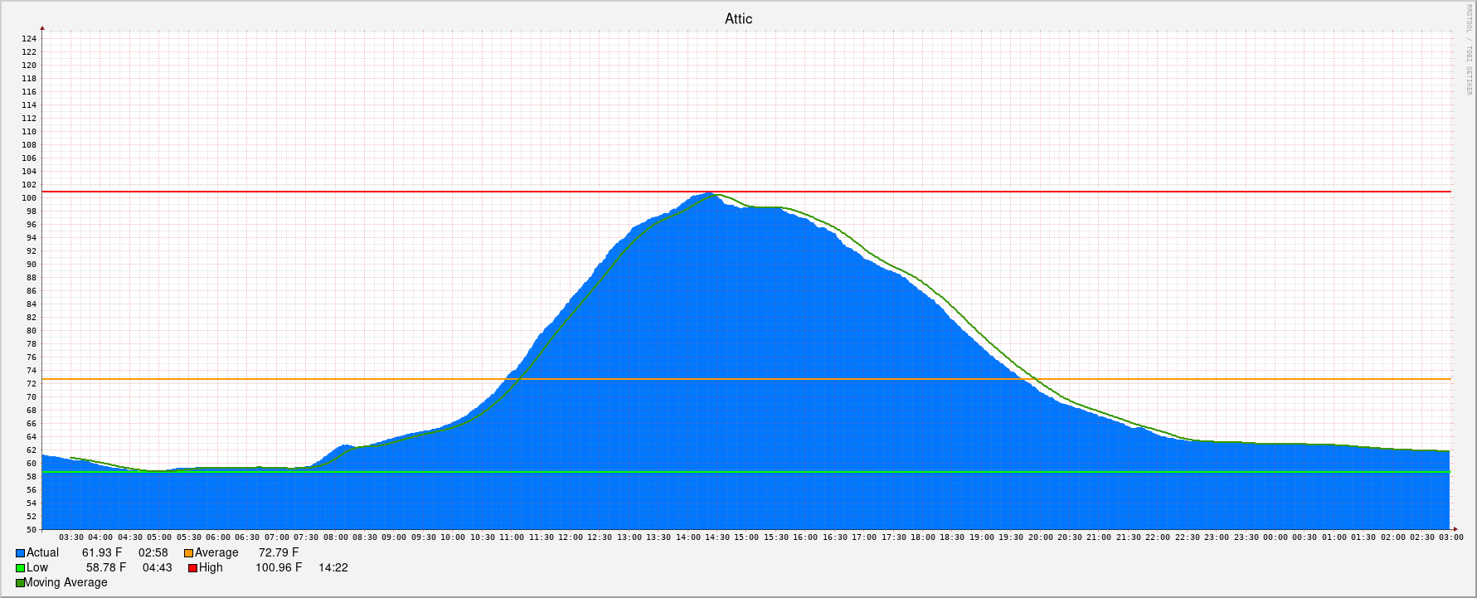The height and width of the screenshot is (598, 1477).
Task: Select the Average value 72.79 F
Action: (279, 553)
